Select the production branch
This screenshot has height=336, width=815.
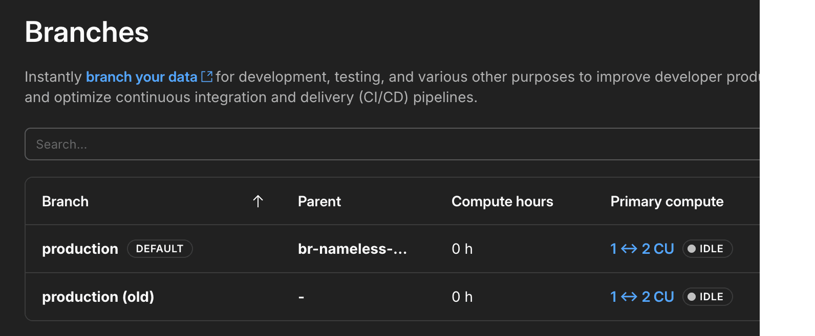point(80,249)
